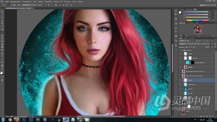Open the Фильтр menu
Viewport: 217px width, 122px height.
tap(56, 2)
